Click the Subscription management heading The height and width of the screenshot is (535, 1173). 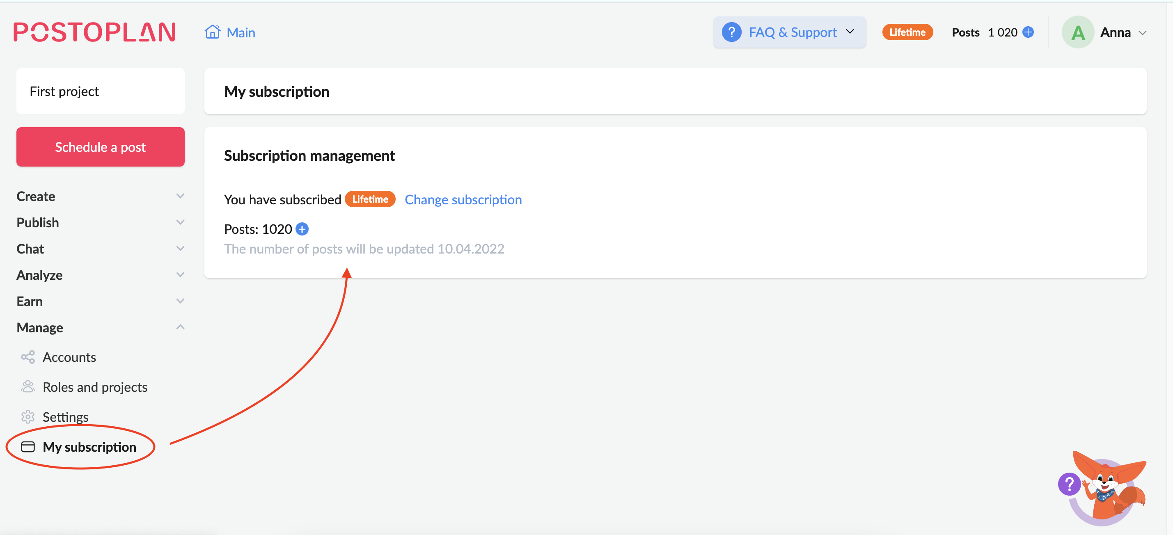pos(309,156)
